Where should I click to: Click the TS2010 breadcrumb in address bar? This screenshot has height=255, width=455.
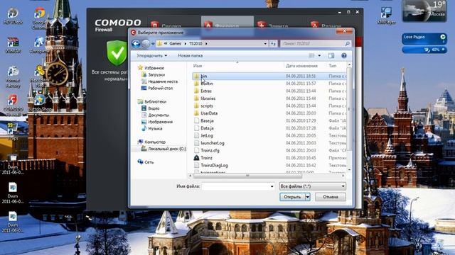click(196, 44)
